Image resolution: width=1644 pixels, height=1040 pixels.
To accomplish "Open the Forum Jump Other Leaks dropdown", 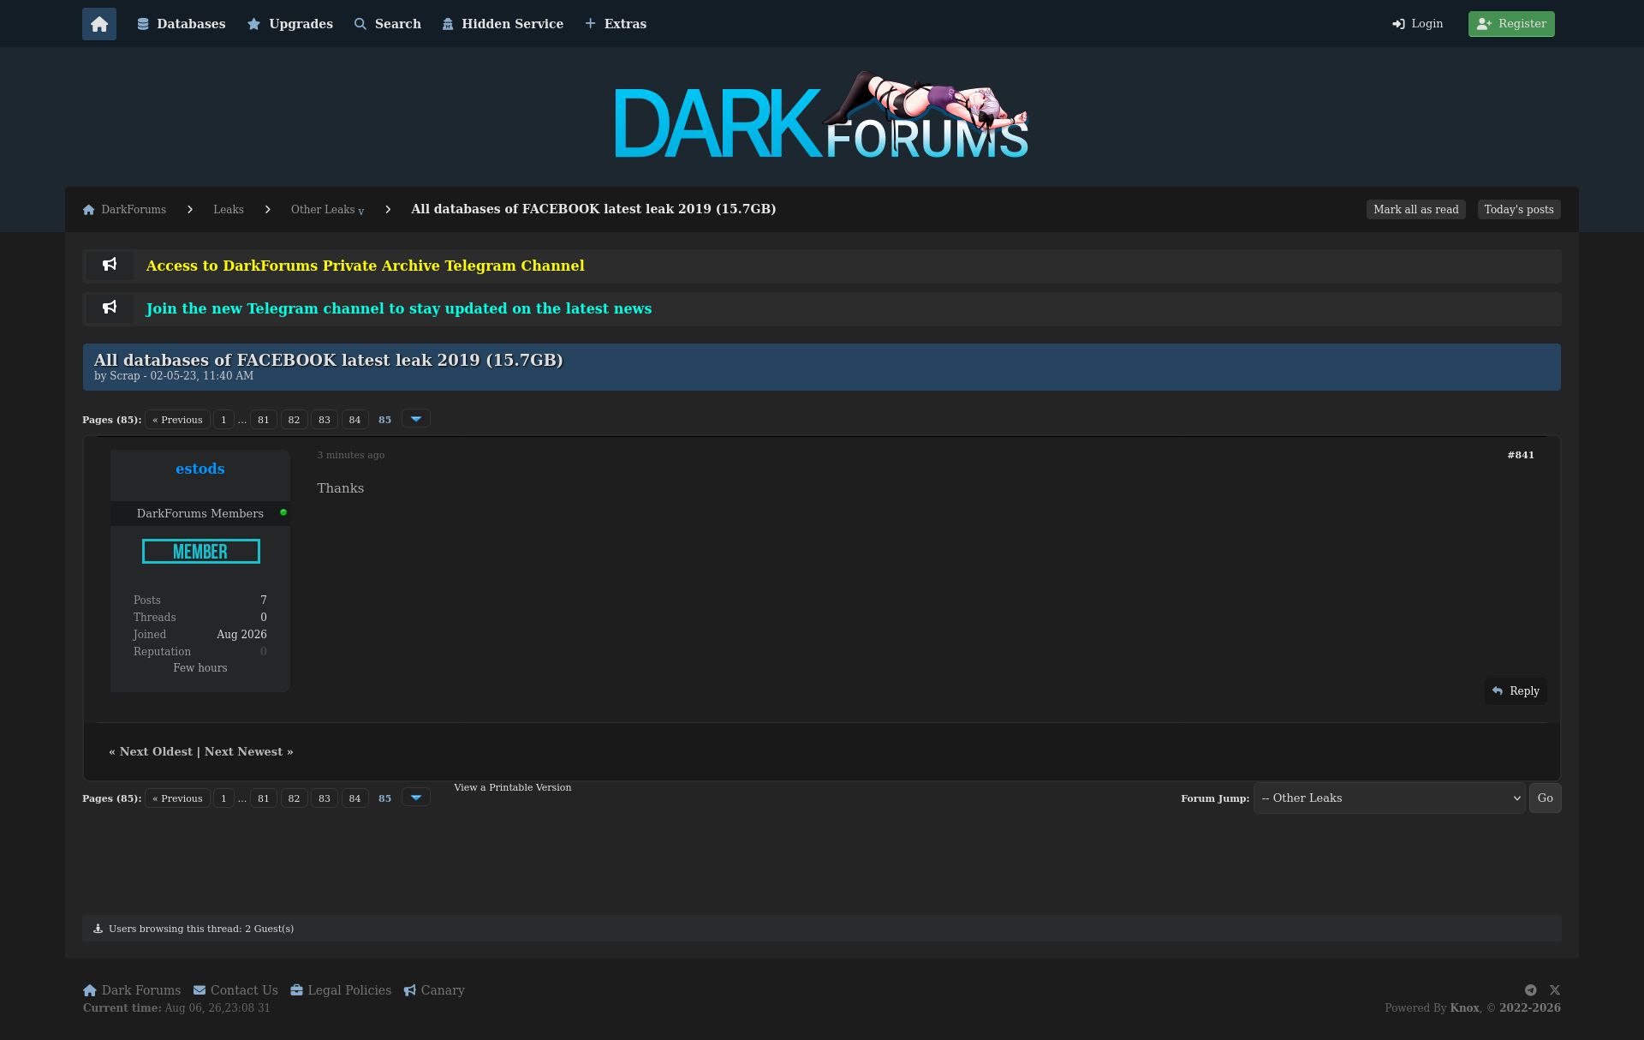I will coord(1389,798).
